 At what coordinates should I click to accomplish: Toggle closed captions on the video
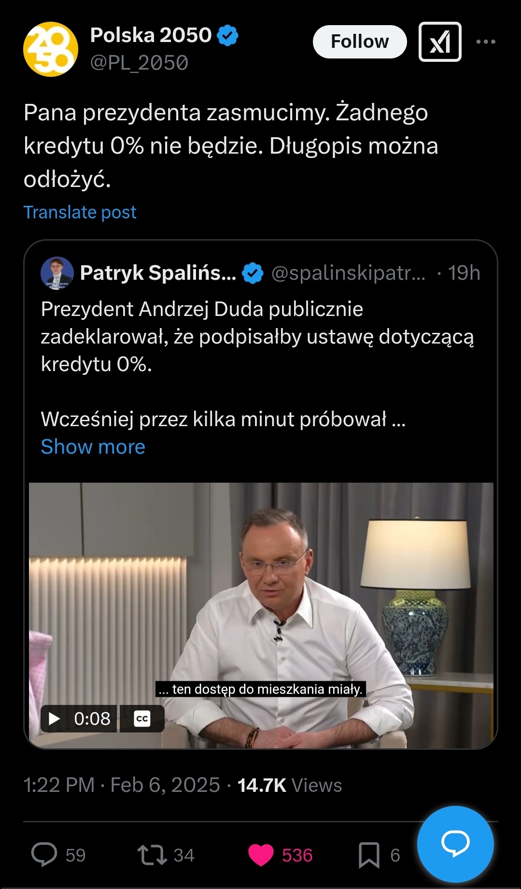142,718
